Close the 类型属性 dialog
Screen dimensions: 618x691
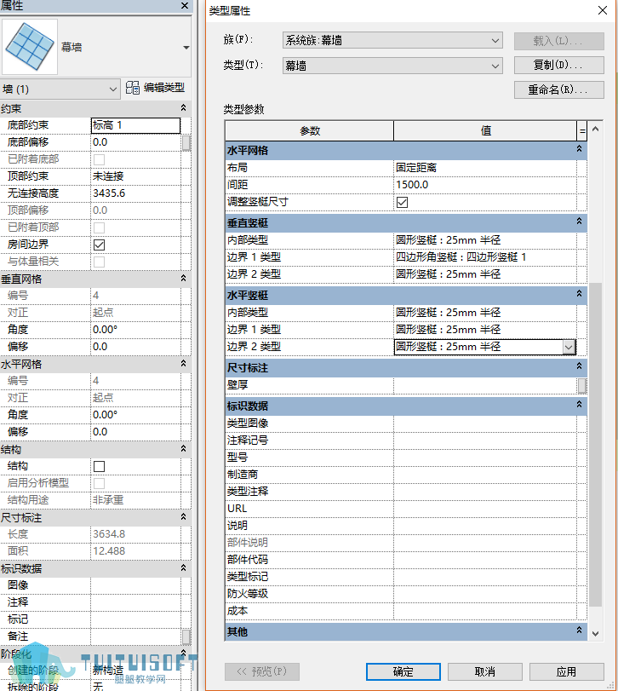[x=603, y=10]
